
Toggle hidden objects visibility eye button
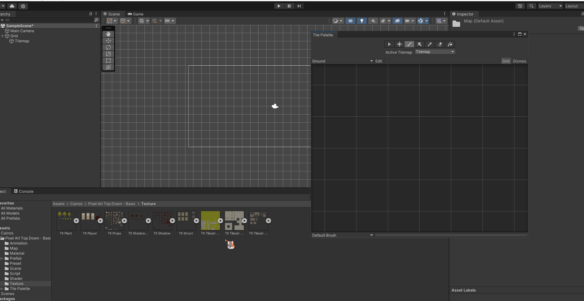pos(398,21)
